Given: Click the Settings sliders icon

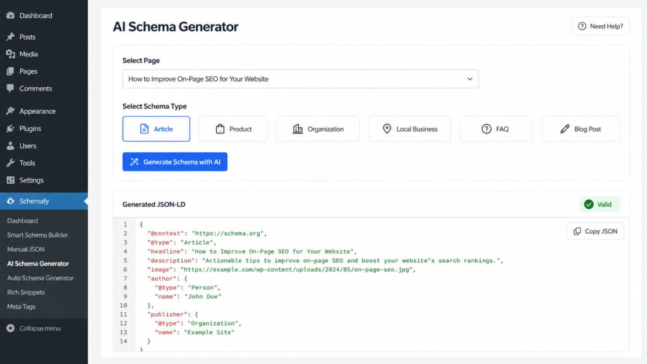Looking at the screenshot, I should [x=10, y=180].
